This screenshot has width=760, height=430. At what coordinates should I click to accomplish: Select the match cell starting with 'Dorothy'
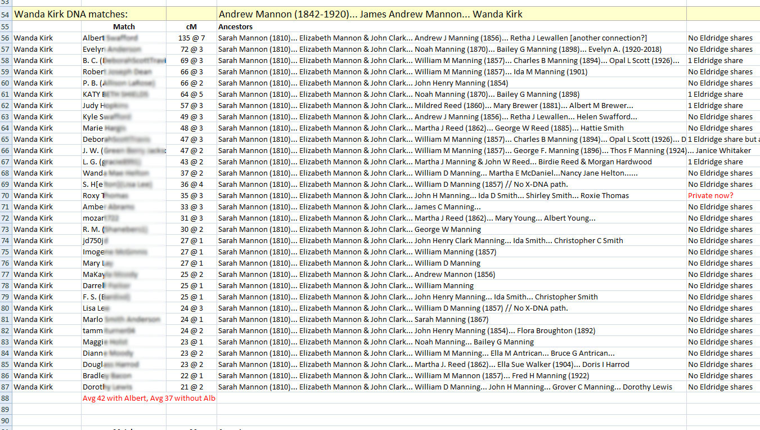(x=124, y=387)
